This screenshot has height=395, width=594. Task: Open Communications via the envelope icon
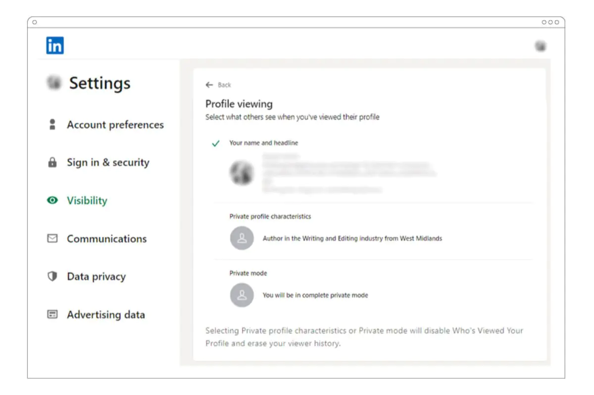(x=52, y=239)
